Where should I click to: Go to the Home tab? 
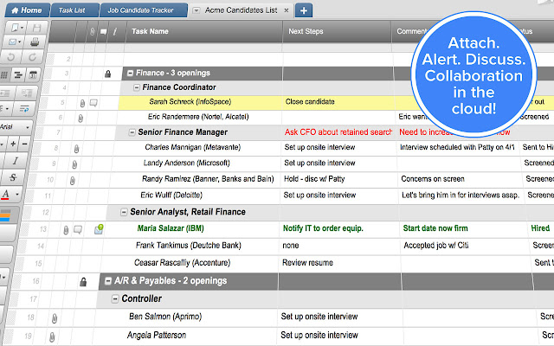click(x=27, y=10)
